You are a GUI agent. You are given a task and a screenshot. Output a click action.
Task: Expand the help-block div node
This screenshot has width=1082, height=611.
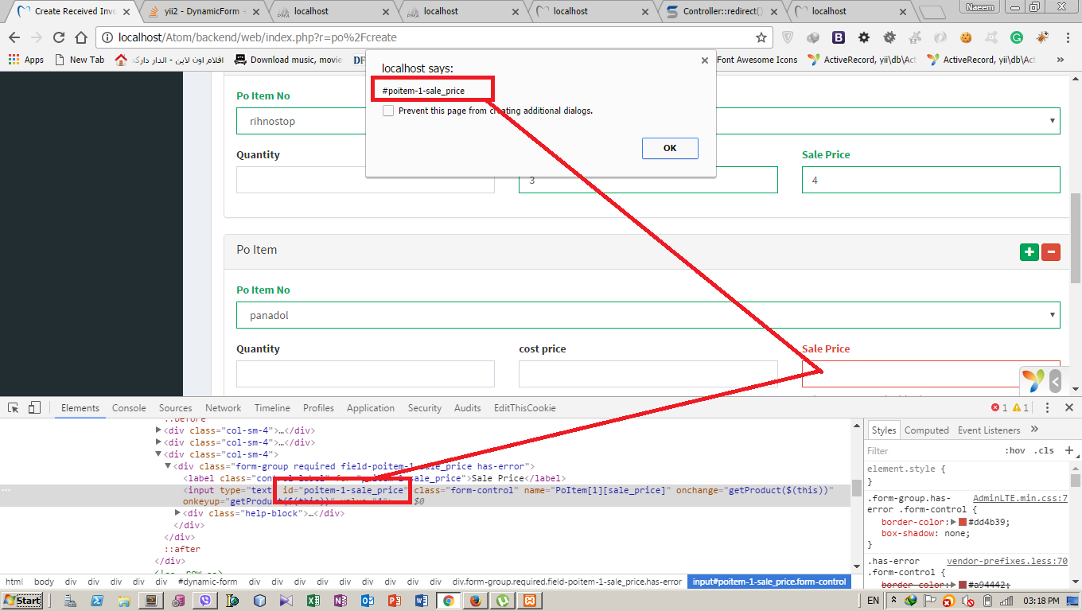[x=178, y=513]
